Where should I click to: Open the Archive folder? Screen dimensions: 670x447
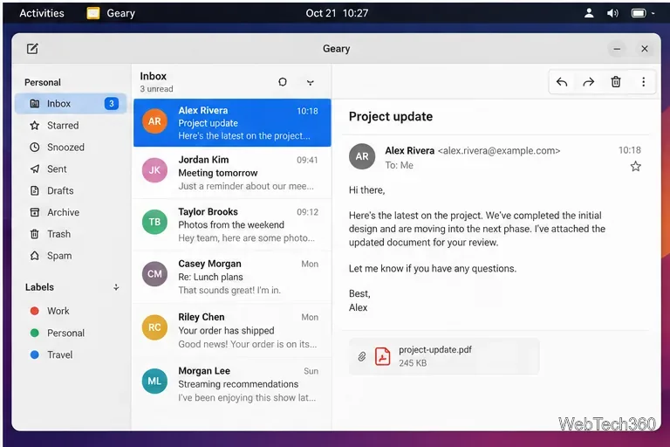click(71, 212)
